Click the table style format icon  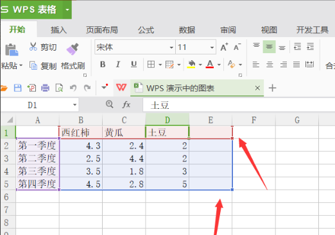(x=169, y=65)
